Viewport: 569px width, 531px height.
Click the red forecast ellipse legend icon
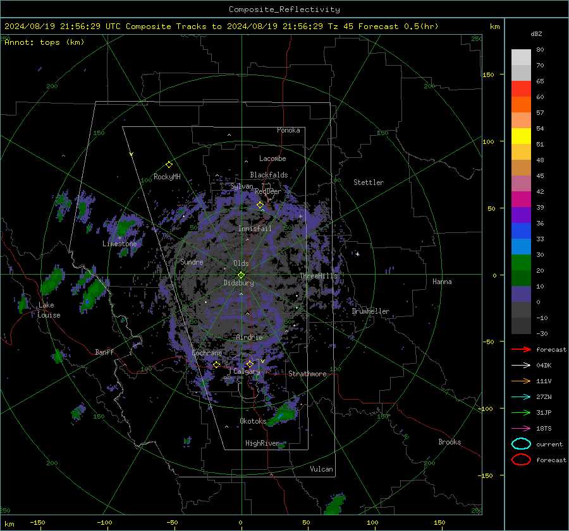click(x=521, y=460)
